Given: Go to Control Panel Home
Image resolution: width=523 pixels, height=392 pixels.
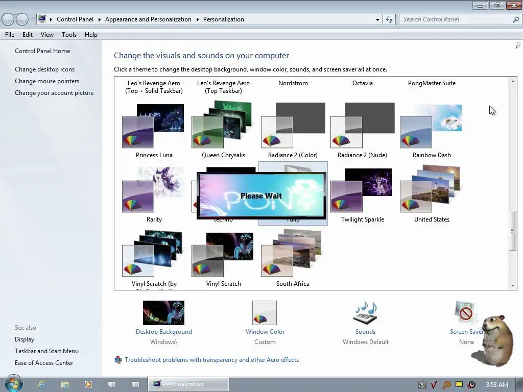Looking at the screenshot, I should click(x=42, y=51).
